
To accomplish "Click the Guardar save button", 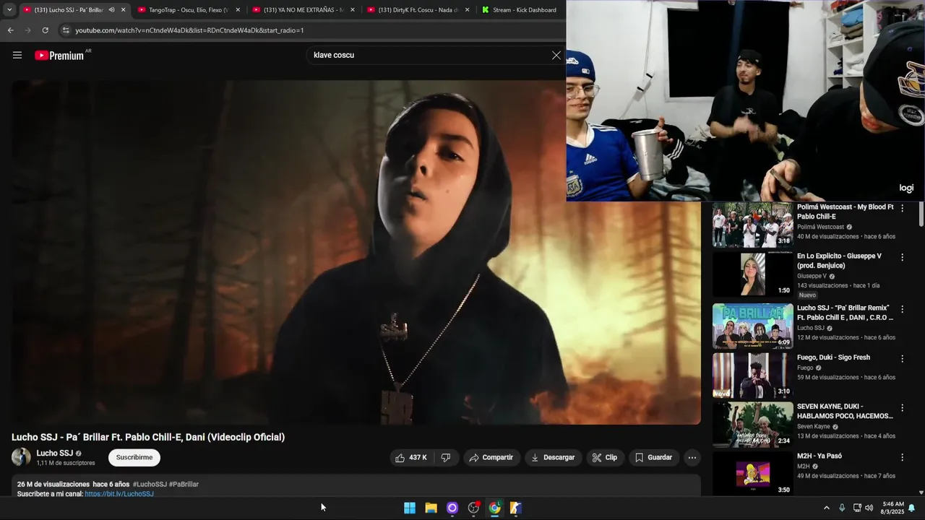I will tap(653, 457).
